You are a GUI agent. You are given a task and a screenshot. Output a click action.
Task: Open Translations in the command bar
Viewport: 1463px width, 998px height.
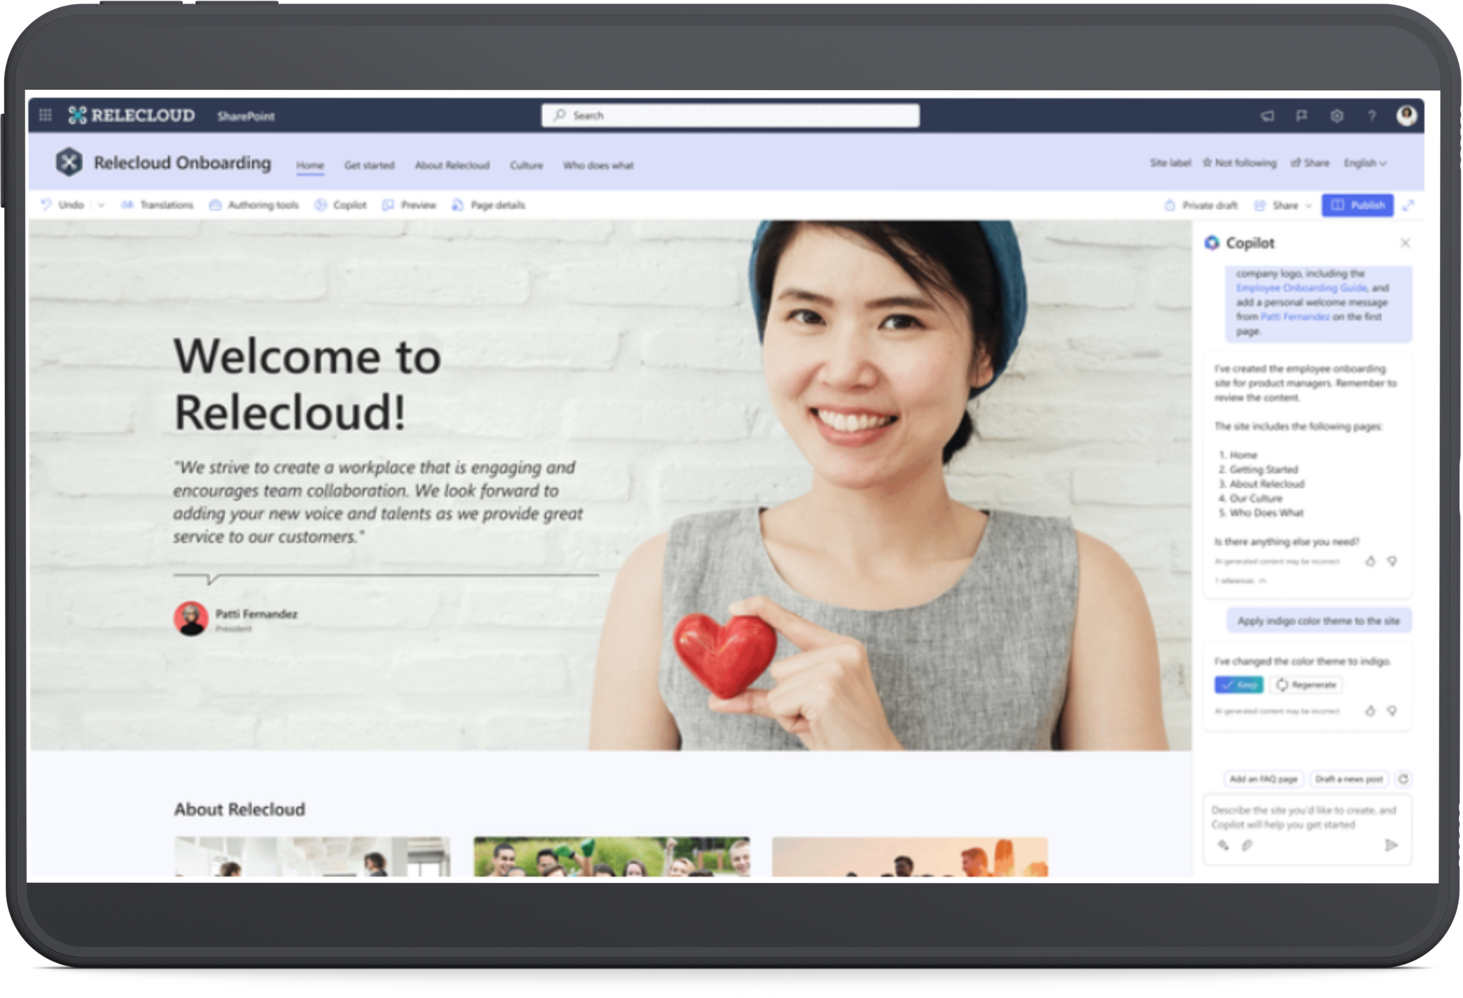click(157, 204)
